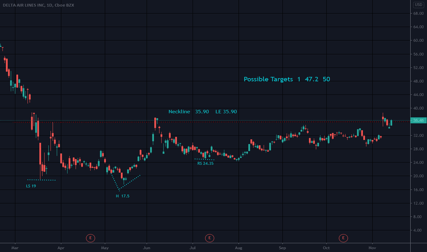The image size is (427, 252).
Task: Select the dotted line under LS 19
Action: pos(41,180)
